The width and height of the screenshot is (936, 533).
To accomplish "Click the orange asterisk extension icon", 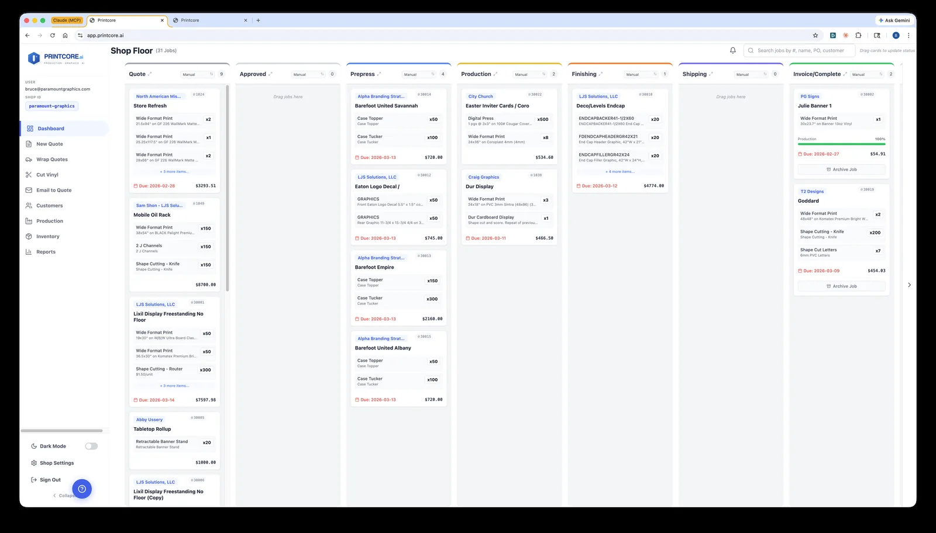I will tap(845, 36).
